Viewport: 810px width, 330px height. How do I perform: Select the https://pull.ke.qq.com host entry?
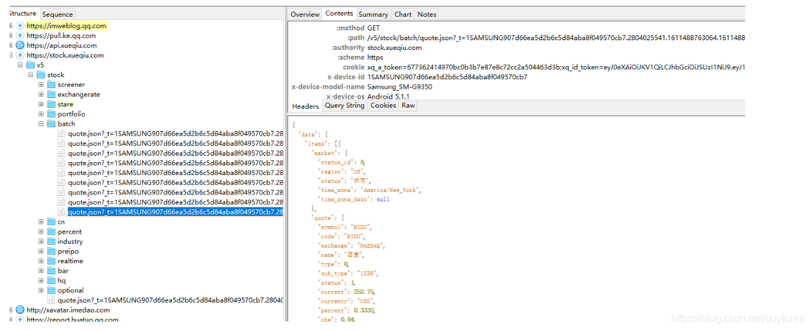click(x=61, y=36)
